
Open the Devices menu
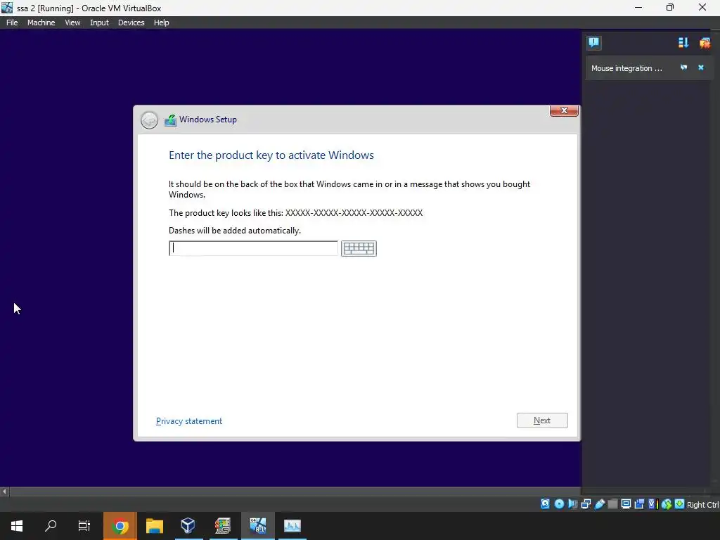point(131,22)
